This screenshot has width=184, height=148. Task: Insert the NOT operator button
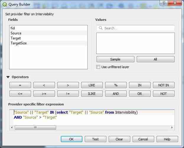[164, 94]
